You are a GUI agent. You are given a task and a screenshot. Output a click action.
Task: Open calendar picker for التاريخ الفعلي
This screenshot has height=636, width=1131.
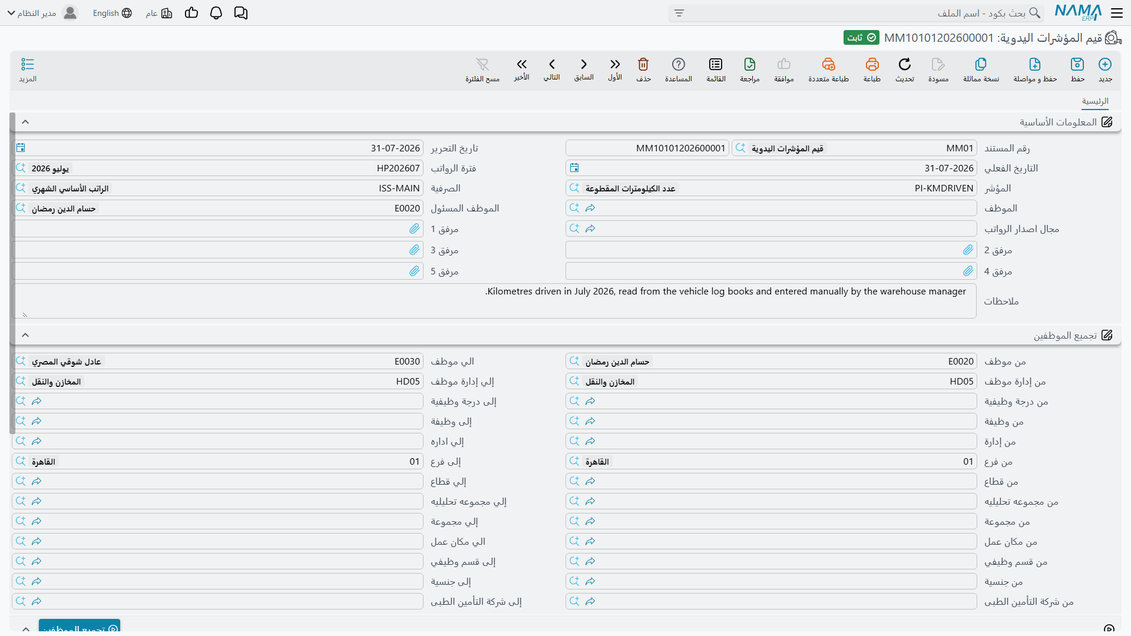(x=574, y=168)
